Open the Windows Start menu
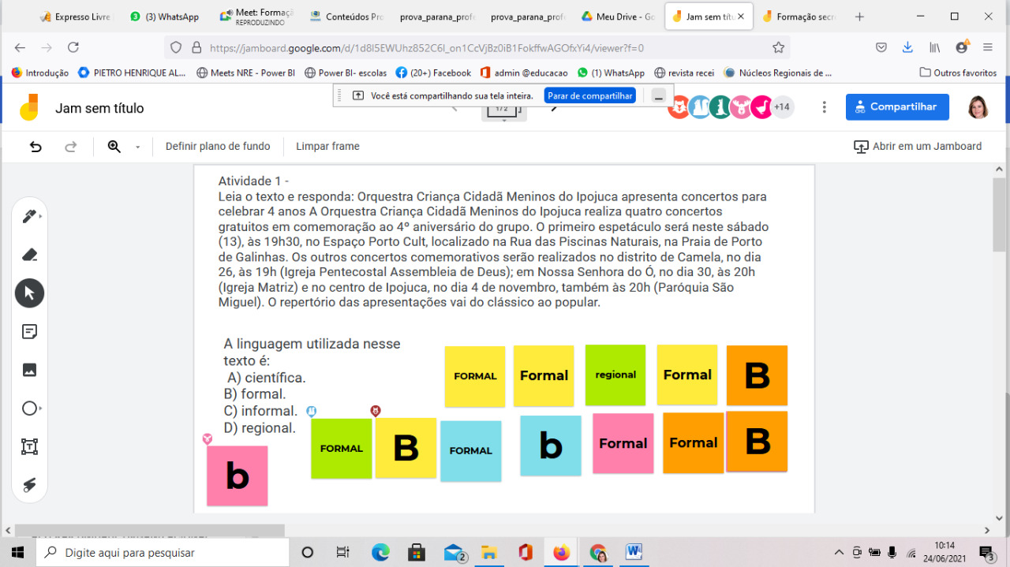 point(18,552)
